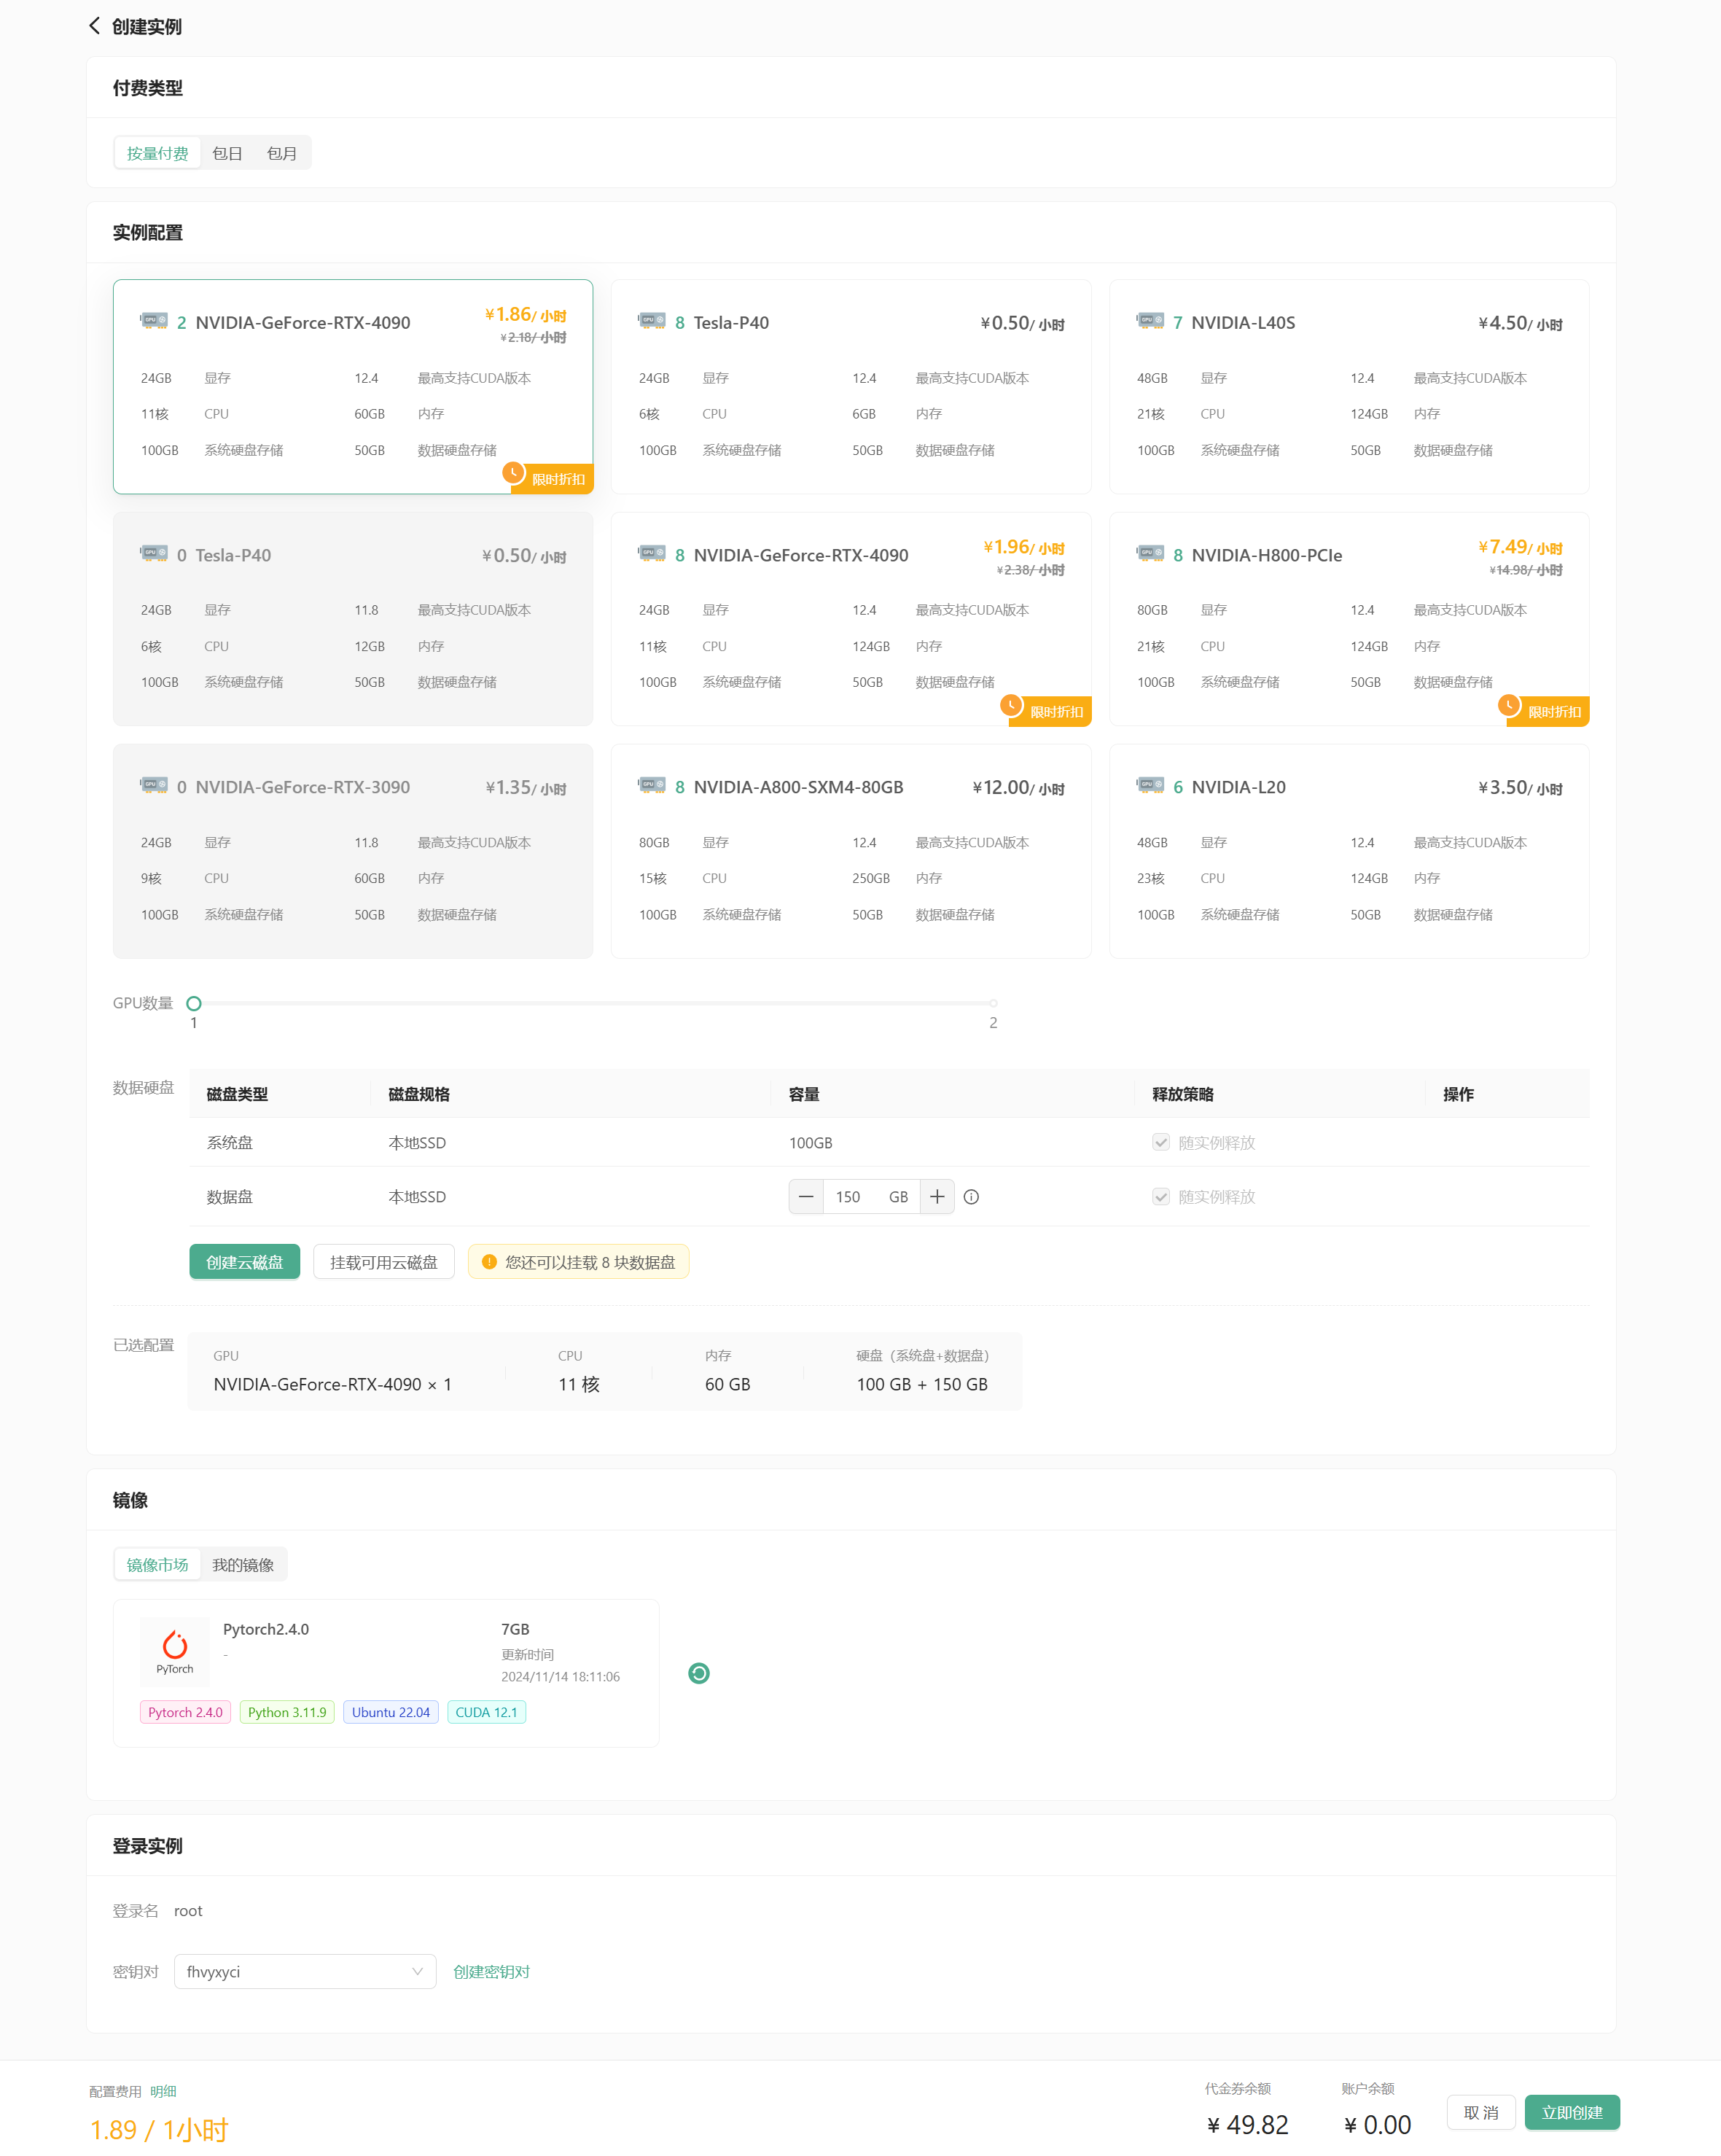Open 明细 cost details link
Image resolution: width=1721 pixels, height=2156 pixels.
point(163,2091)
